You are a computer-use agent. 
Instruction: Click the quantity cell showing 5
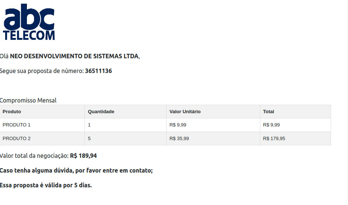[89, 139]
